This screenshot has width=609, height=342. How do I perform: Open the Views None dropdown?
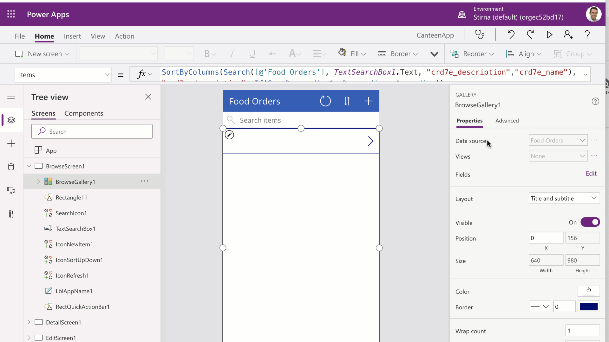coord(558,156)
